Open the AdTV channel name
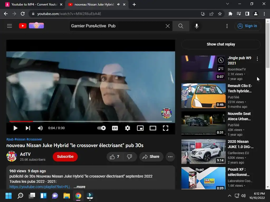The height and width of the screenshot is (202, 270). [25, 154]
